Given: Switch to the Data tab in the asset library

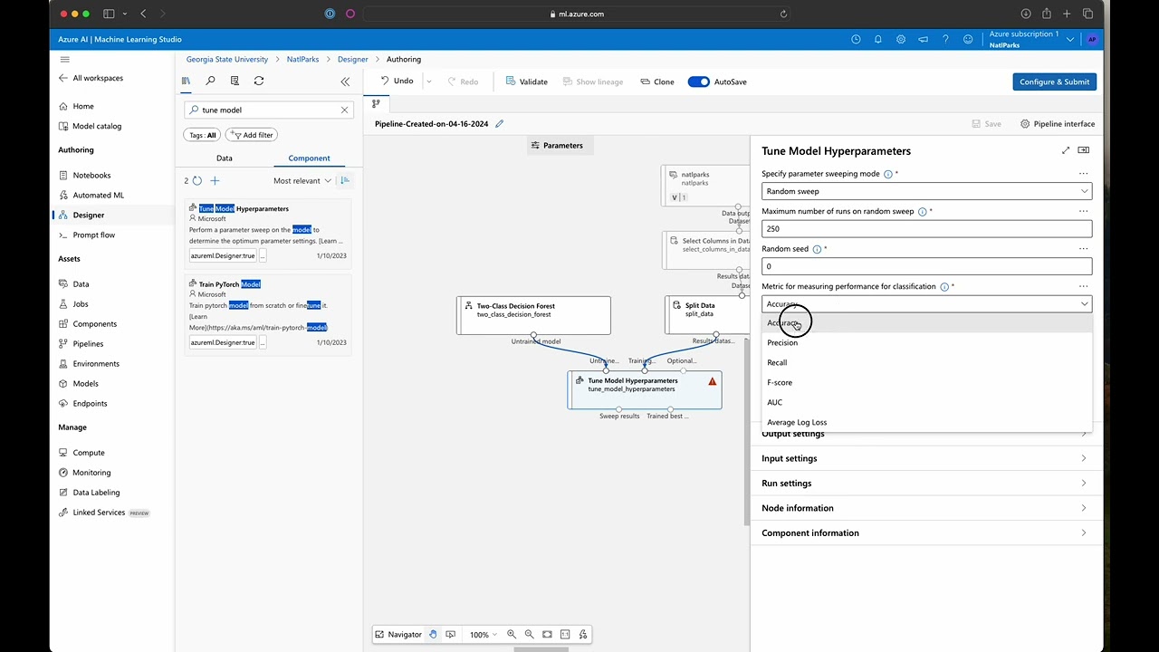Looking at the screenshot, I should 225,158.
